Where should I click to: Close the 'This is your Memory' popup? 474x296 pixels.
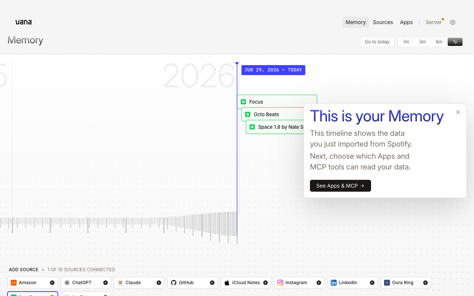coord(458,112)
